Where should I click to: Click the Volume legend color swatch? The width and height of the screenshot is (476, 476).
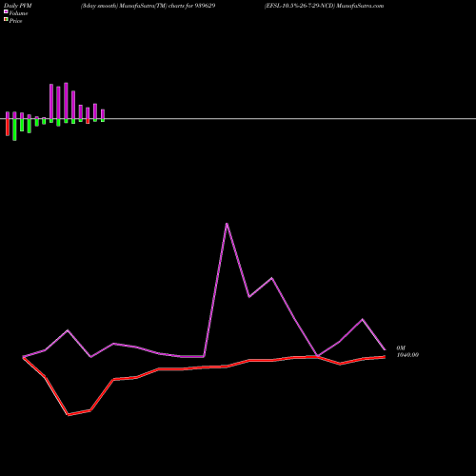[x=6, y=11]
